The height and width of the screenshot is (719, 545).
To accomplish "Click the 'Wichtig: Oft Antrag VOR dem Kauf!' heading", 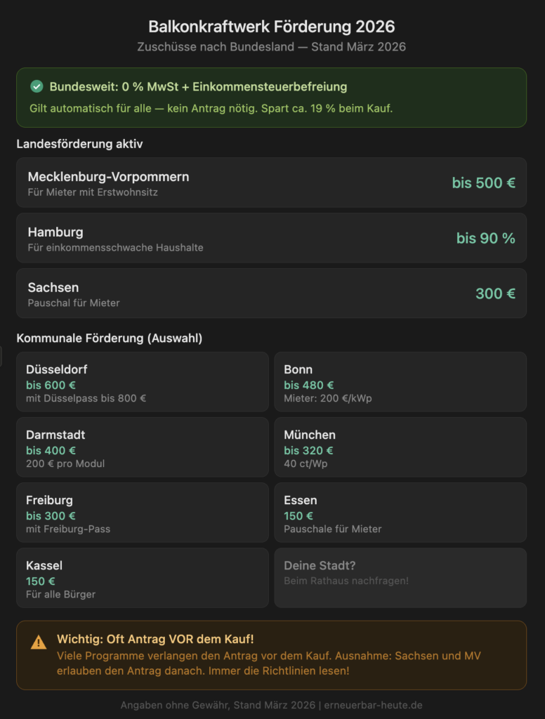I will pos(155,640).
